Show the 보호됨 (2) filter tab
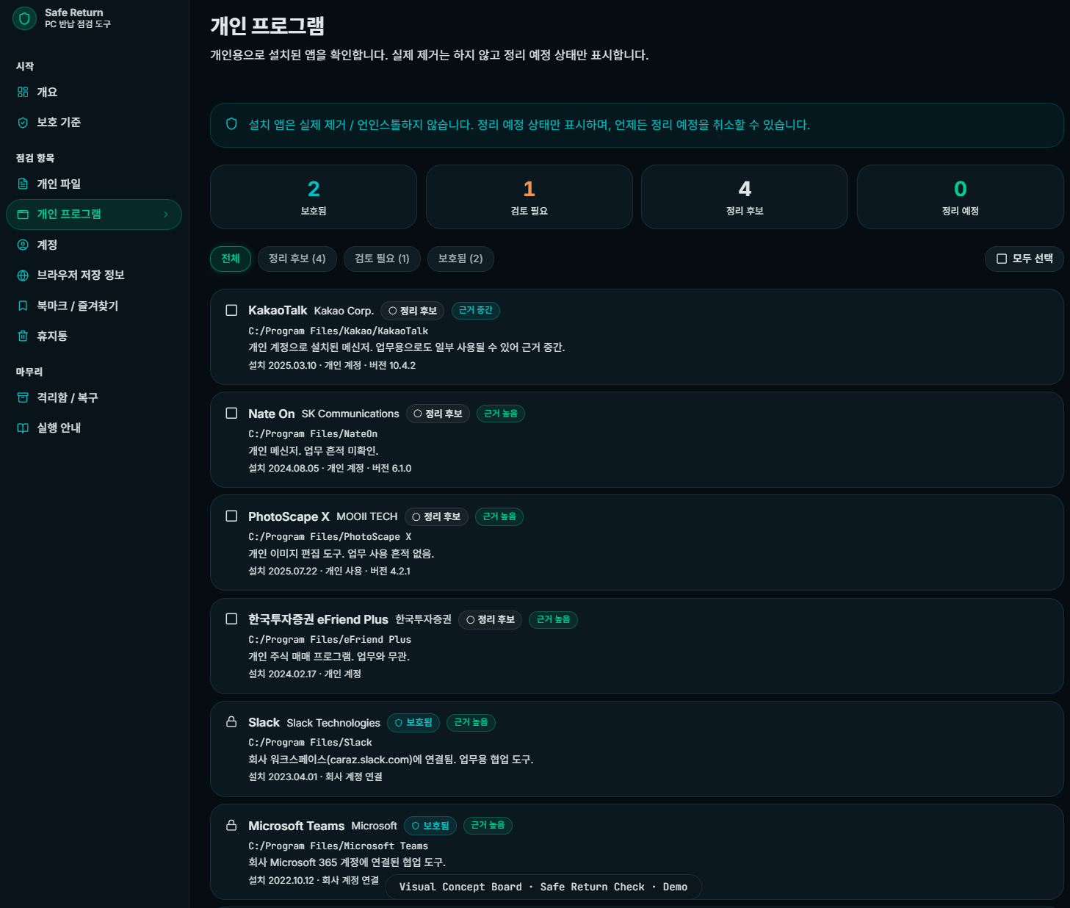Viewport: 1070px width, 908px height. coord(460,259)
